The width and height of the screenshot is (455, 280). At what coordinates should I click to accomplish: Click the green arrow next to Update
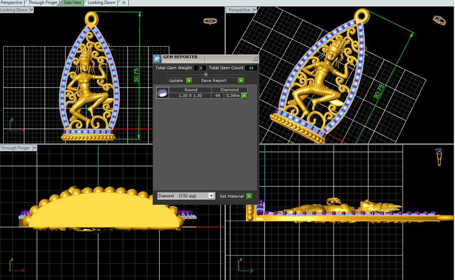(x=189, y=81)
